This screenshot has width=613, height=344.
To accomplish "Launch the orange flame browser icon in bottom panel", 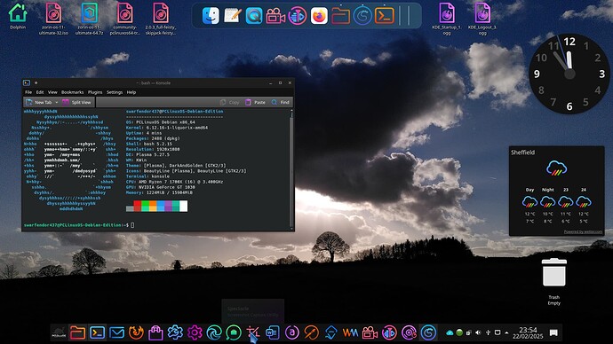I will pos(136,332).
